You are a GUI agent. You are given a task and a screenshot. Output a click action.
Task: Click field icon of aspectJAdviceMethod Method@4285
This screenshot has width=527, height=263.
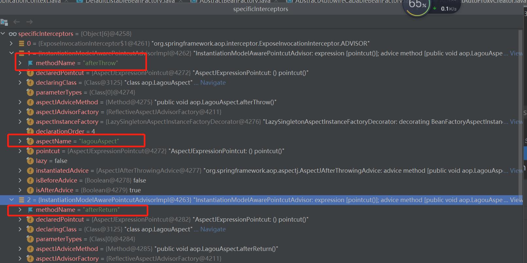point(30,249)
